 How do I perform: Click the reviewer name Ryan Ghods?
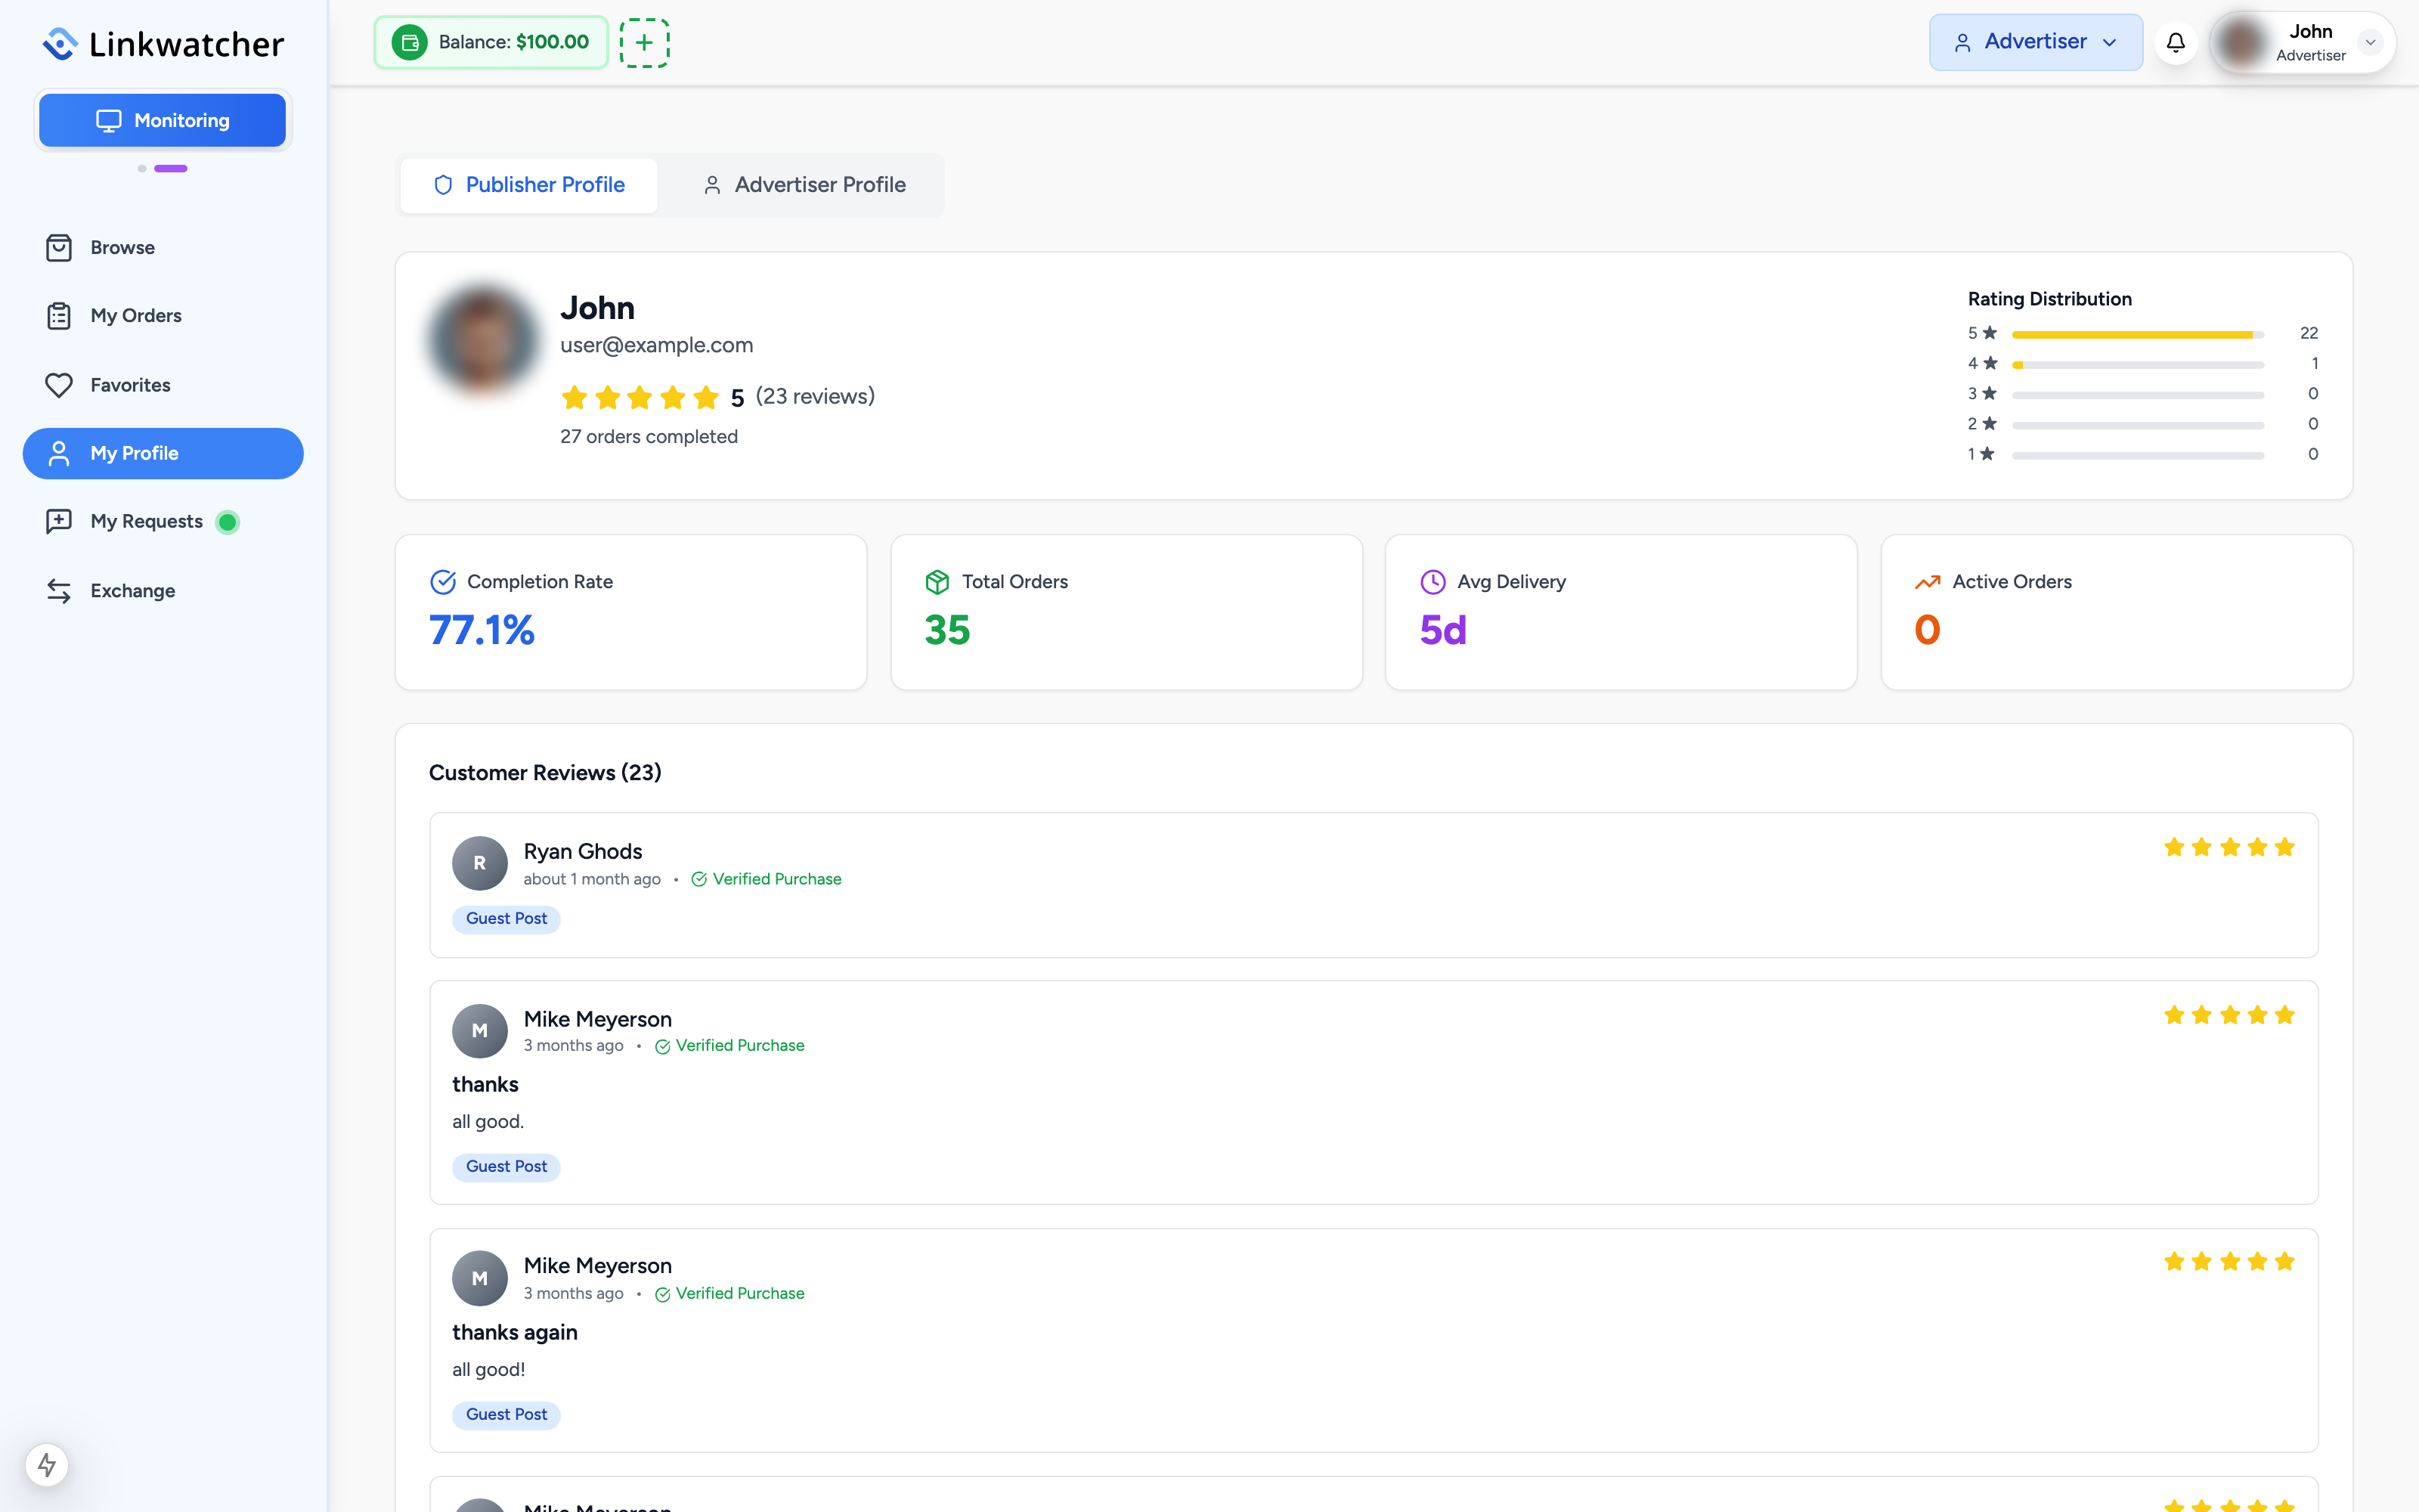click(x=583, y=852)
